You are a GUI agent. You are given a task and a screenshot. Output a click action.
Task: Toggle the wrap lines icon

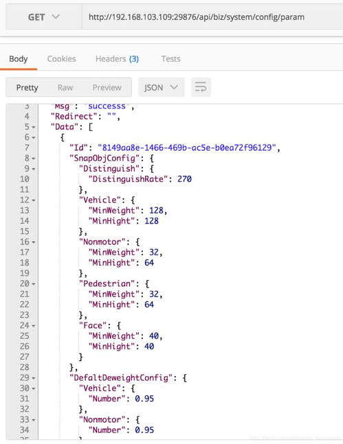coord(201,87)
